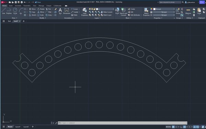Screen dimensions: 206x129
Task: Toggle layer lock icon in Layers panel
Action: 94,9
